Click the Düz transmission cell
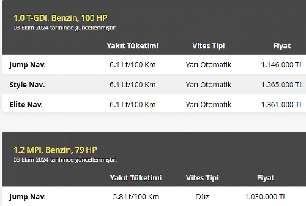The width and height of the screenshot is (306, 206). pyautogui.click(x=202, y=197)
